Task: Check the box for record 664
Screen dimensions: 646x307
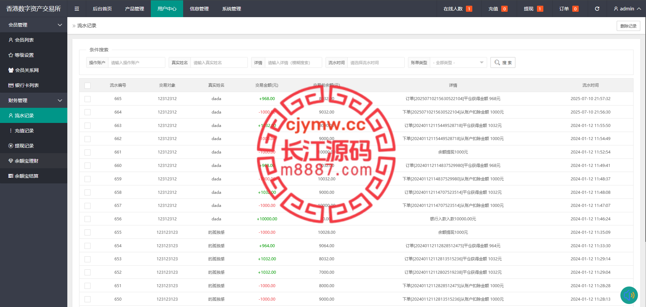Action: (x=88, y=112)
